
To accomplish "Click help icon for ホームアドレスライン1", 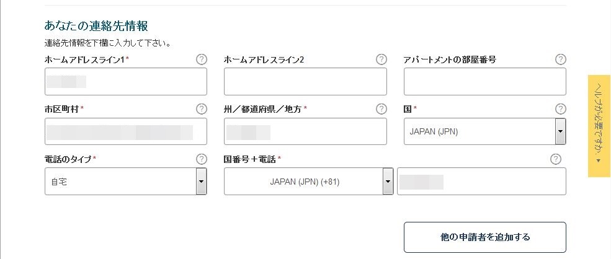I will 201,59.
